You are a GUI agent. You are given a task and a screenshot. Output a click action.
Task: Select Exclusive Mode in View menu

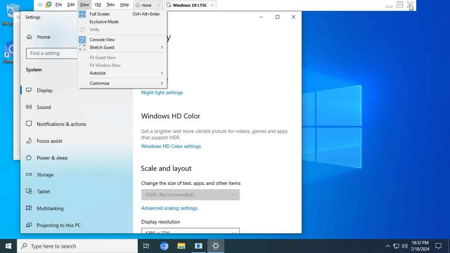pos(122,22)
